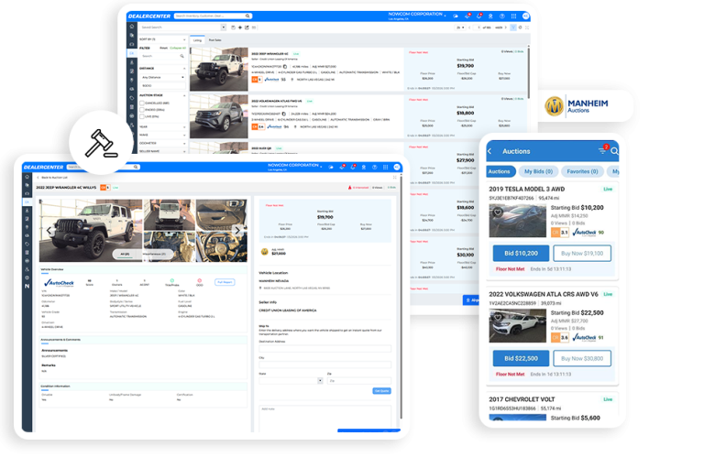Open help icon in listing window header
The image size is (704, 457).
[502, 16]
